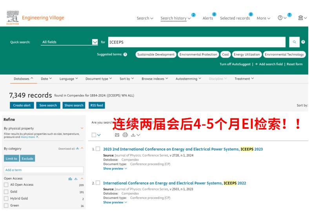Open the All fields dropdown

point(69,42)
